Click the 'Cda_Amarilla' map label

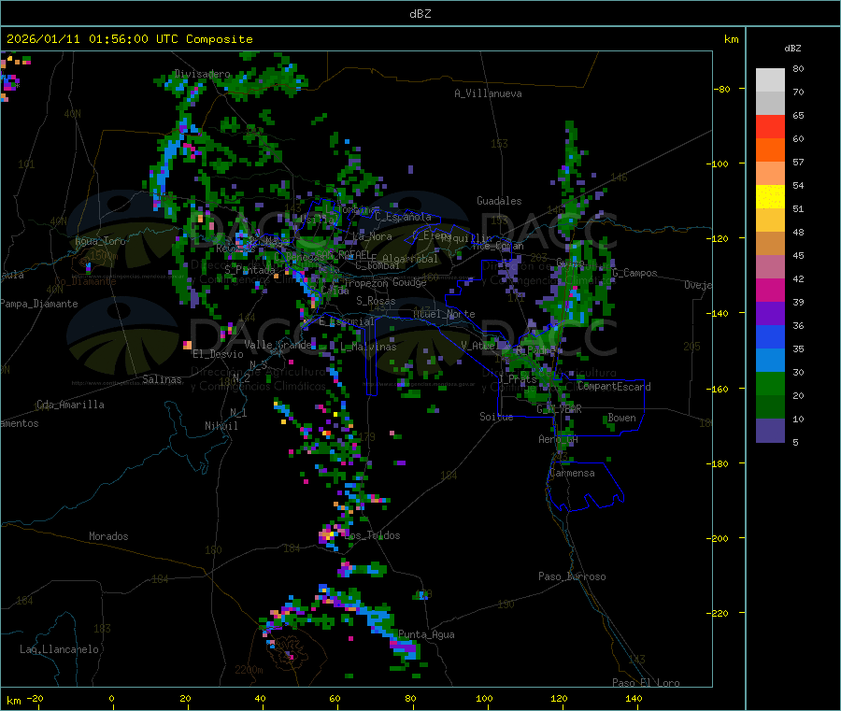click(x=70, y=405)
